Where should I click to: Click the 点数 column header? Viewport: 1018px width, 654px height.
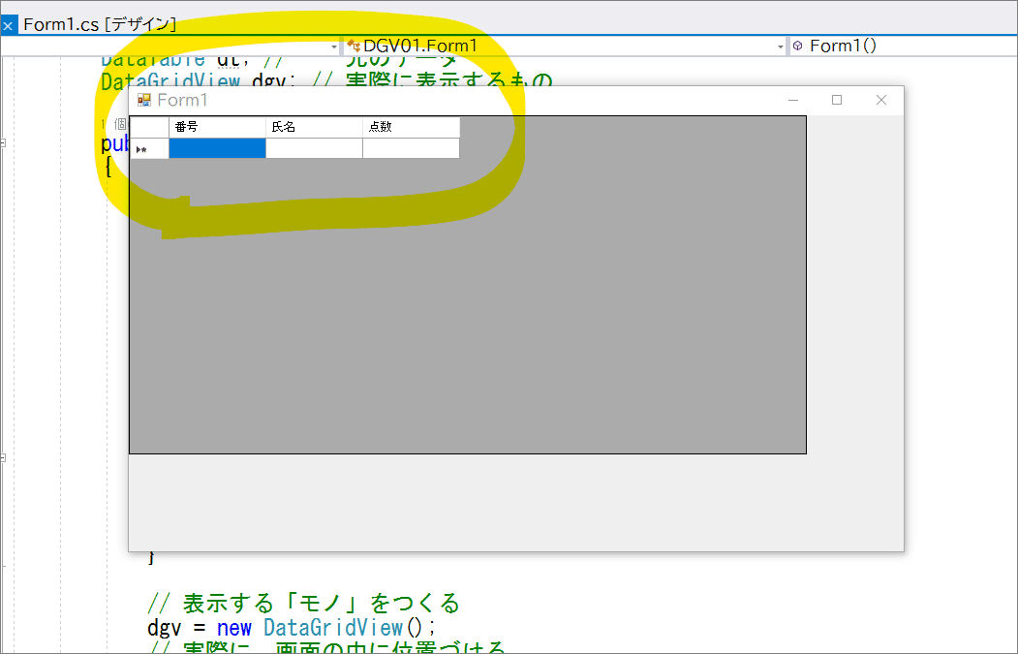coord(411,126)
